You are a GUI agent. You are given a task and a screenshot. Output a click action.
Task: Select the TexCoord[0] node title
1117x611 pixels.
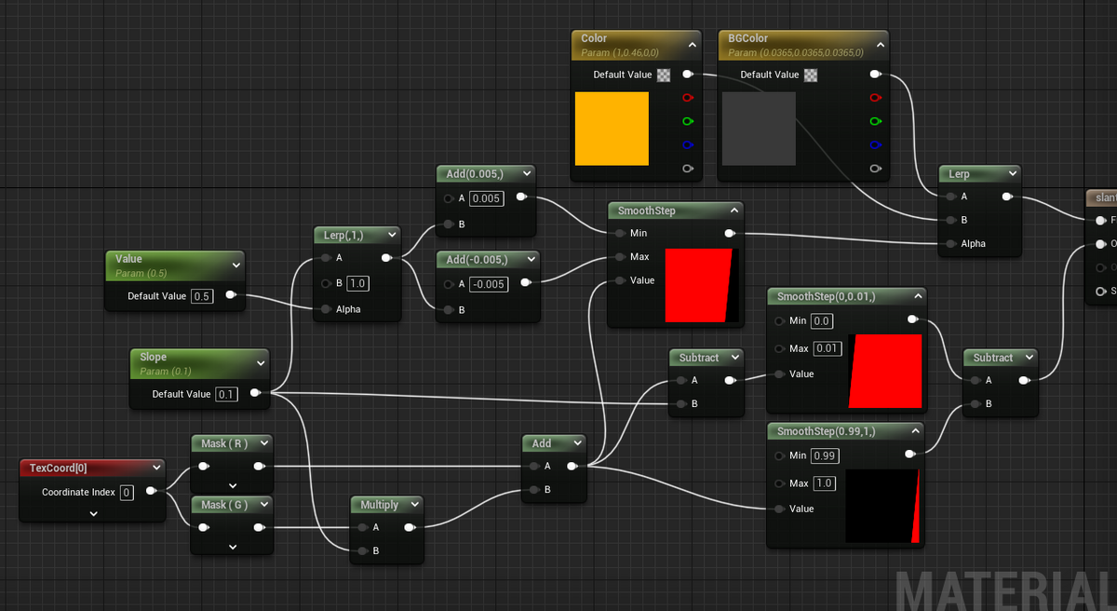pyautogui.click(x=59, y=468)
